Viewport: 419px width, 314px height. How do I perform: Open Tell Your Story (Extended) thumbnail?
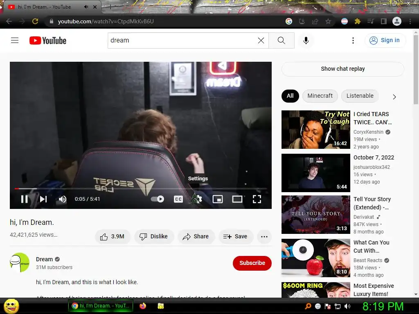[x=315, y=214]
